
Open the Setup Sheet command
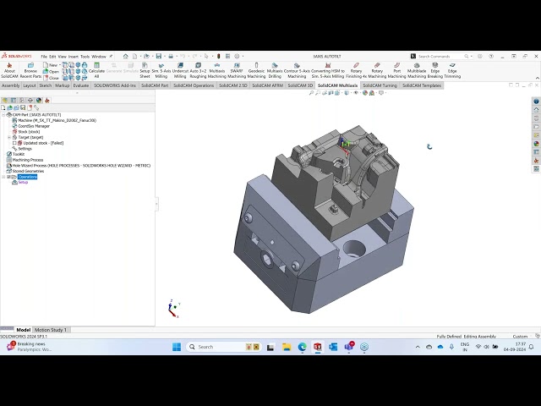coord(145,70)
